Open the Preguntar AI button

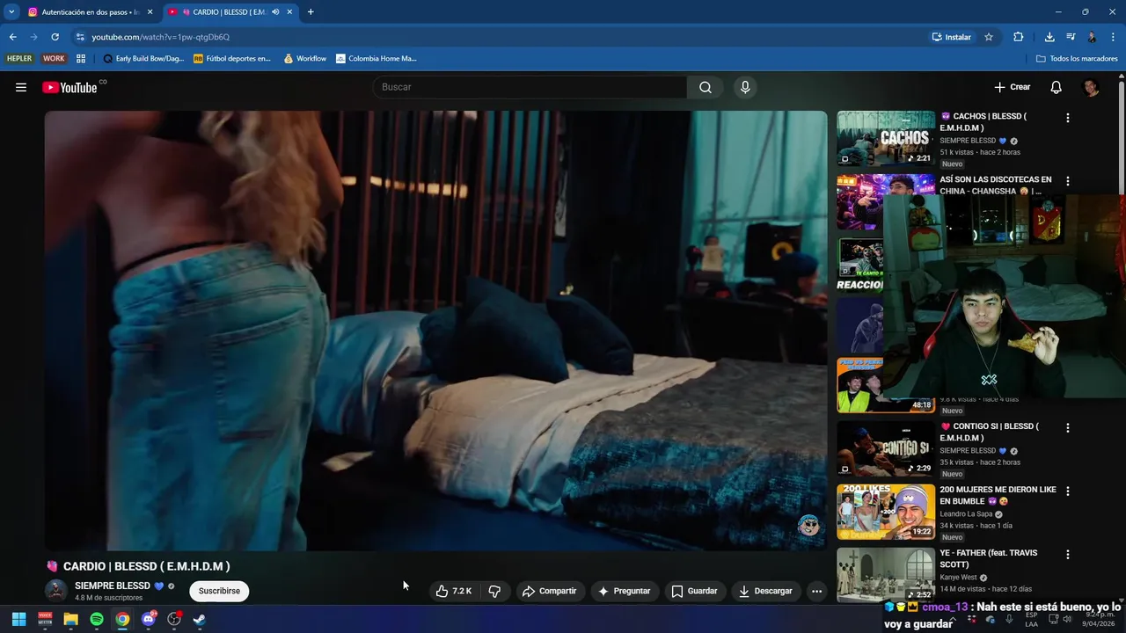(x=624, y=591)
